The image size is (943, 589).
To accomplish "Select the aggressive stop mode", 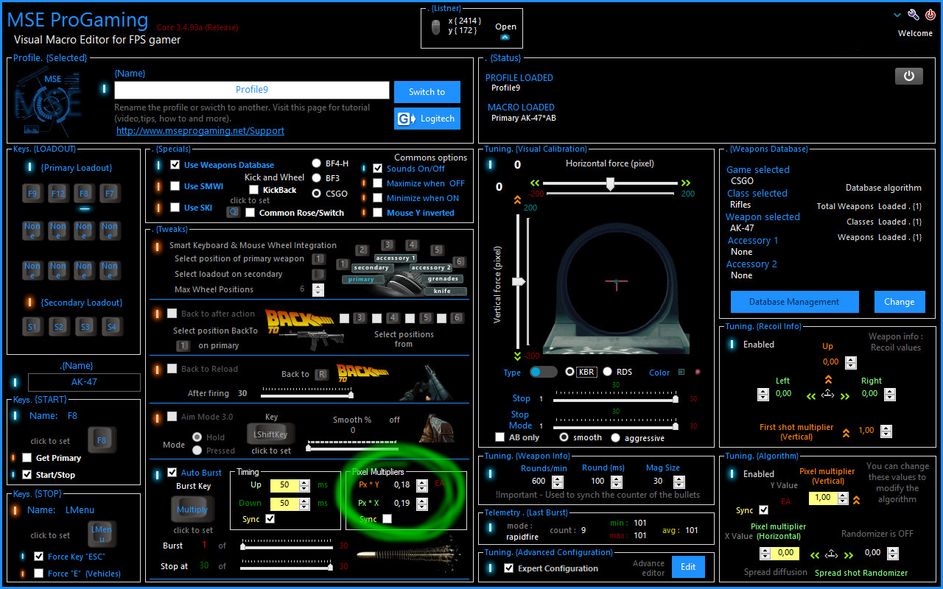I will [617, 437].
